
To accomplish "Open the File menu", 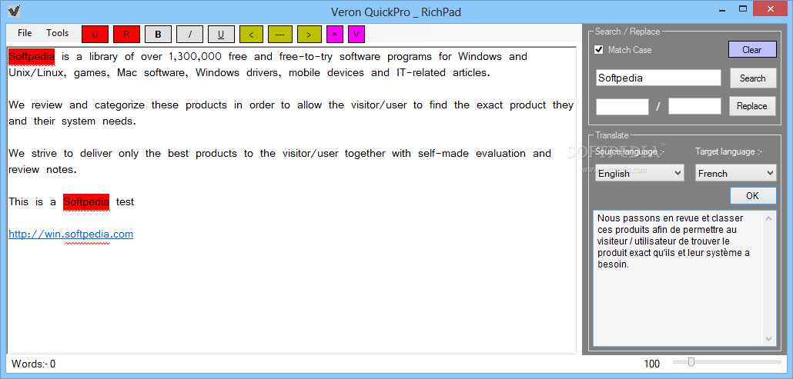I will point(25,33).
